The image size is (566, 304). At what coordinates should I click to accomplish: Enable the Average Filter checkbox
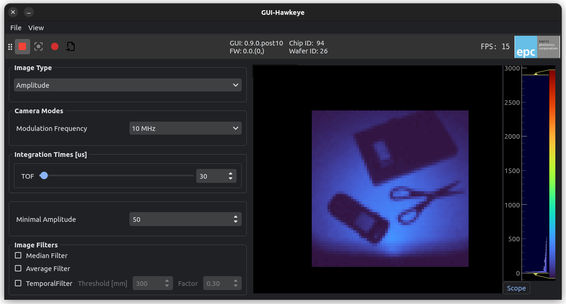18,268
